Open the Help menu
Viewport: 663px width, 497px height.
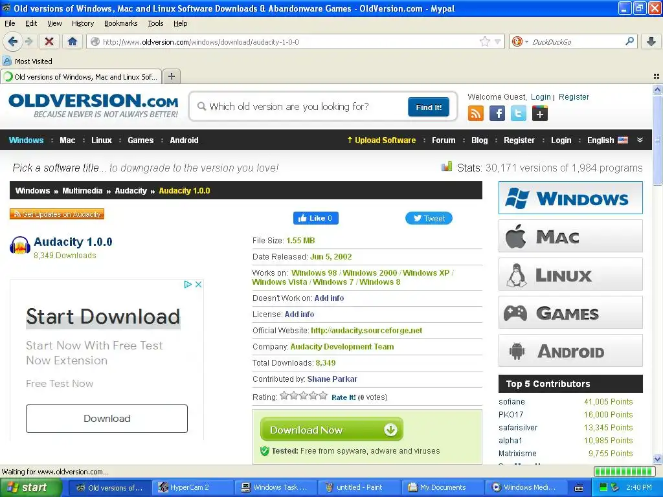(x=180, y=23)
